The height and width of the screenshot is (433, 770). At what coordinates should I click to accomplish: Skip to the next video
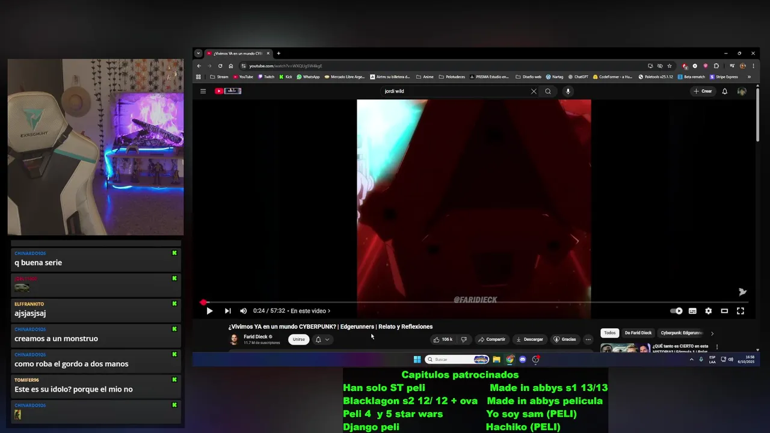tap(227, 311)
